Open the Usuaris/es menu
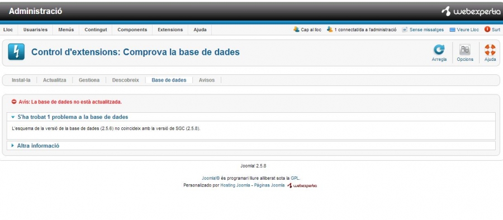The width and height of the screenshot is (503, 220). pos(35,30)
